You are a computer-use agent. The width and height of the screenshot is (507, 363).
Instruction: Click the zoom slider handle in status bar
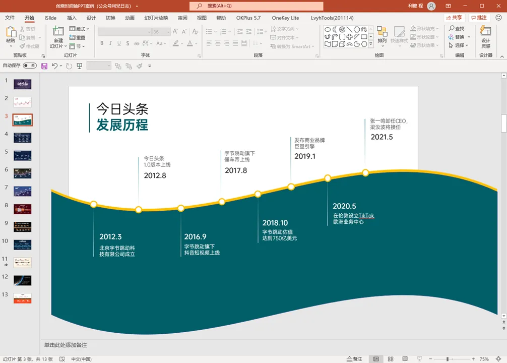point(448,359)
